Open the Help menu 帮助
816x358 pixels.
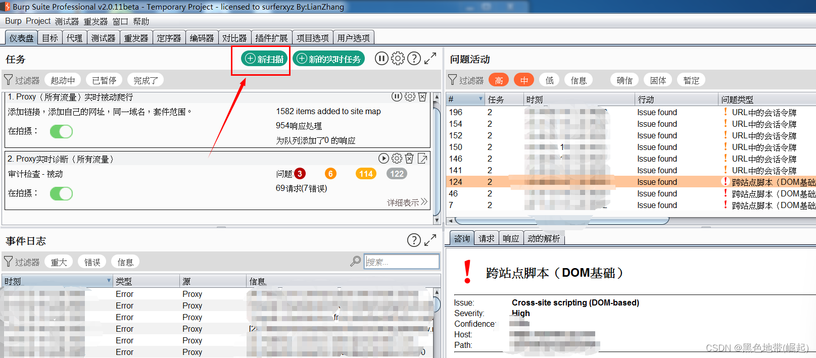coord(141,21)
